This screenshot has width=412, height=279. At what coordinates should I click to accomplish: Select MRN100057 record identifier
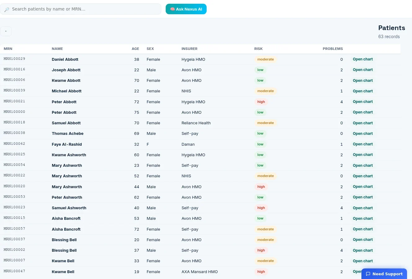pos(15,229)
